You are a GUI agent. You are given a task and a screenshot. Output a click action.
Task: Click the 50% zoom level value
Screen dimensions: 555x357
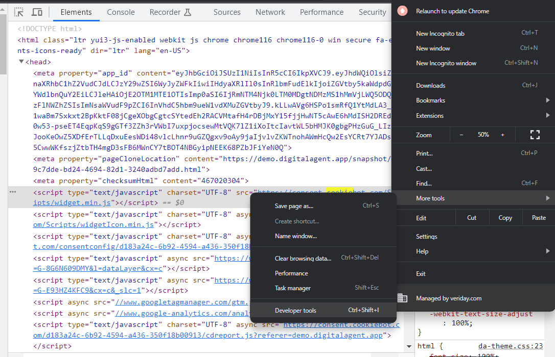(483, 135)
